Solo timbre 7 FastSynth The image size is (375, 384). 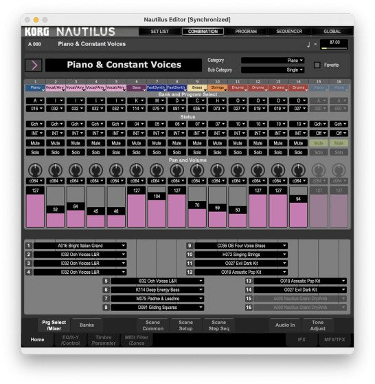click(157, 152)
